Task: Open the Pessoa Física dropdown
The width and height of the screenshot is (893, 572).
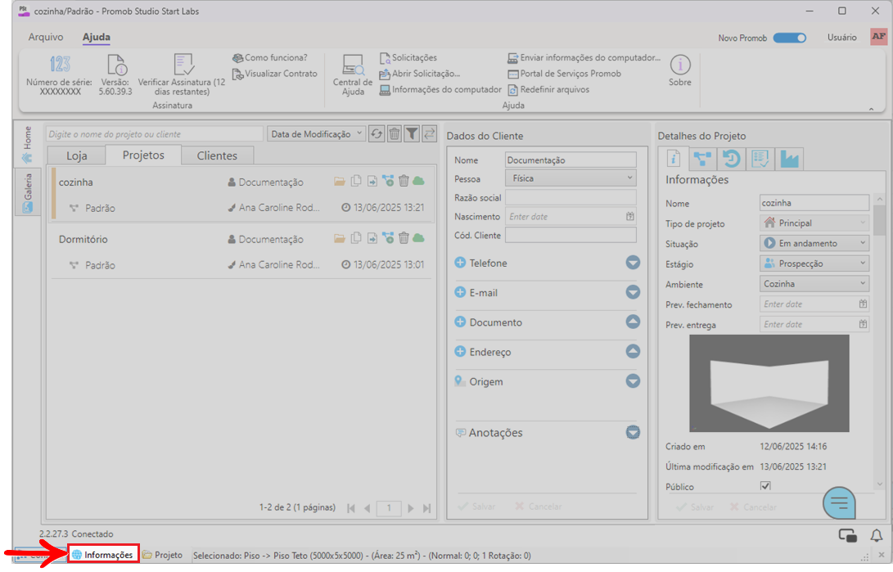Action: [x=571, y=178]
